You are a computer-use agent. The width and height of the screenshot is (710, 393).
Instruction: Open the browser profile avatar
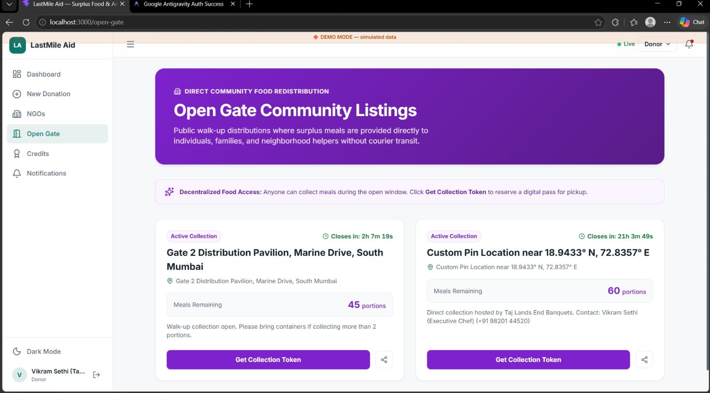pyautogui.click(x=651, y=22)
